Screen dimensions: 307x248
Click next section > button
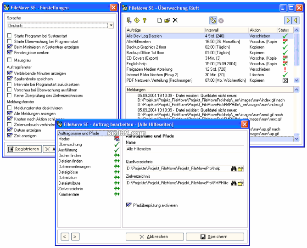click(75, 237)
